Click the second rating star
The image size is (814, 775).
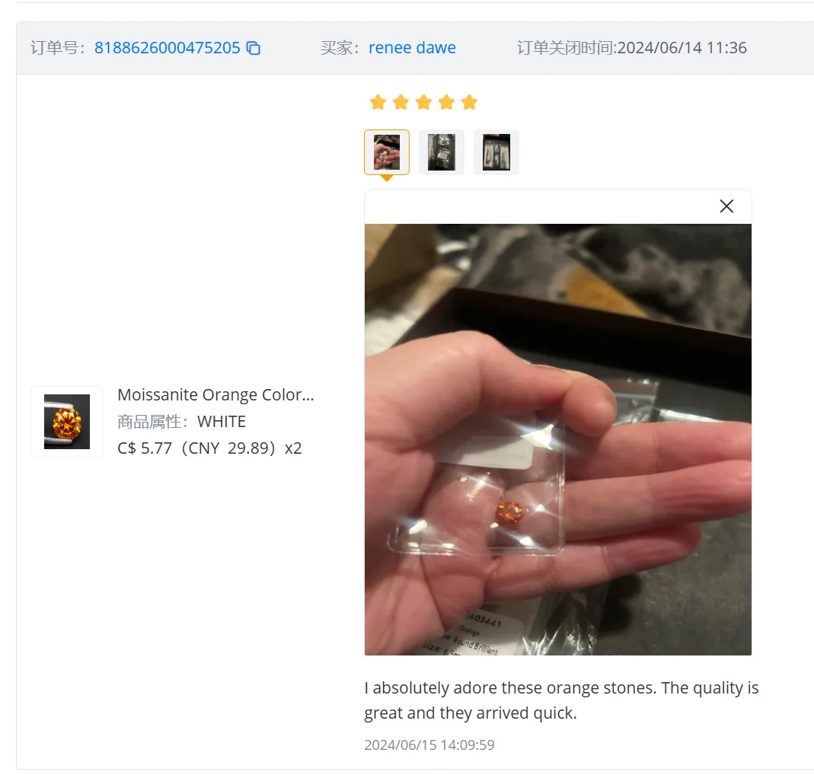pyautogui.click(x=401, y=102)
